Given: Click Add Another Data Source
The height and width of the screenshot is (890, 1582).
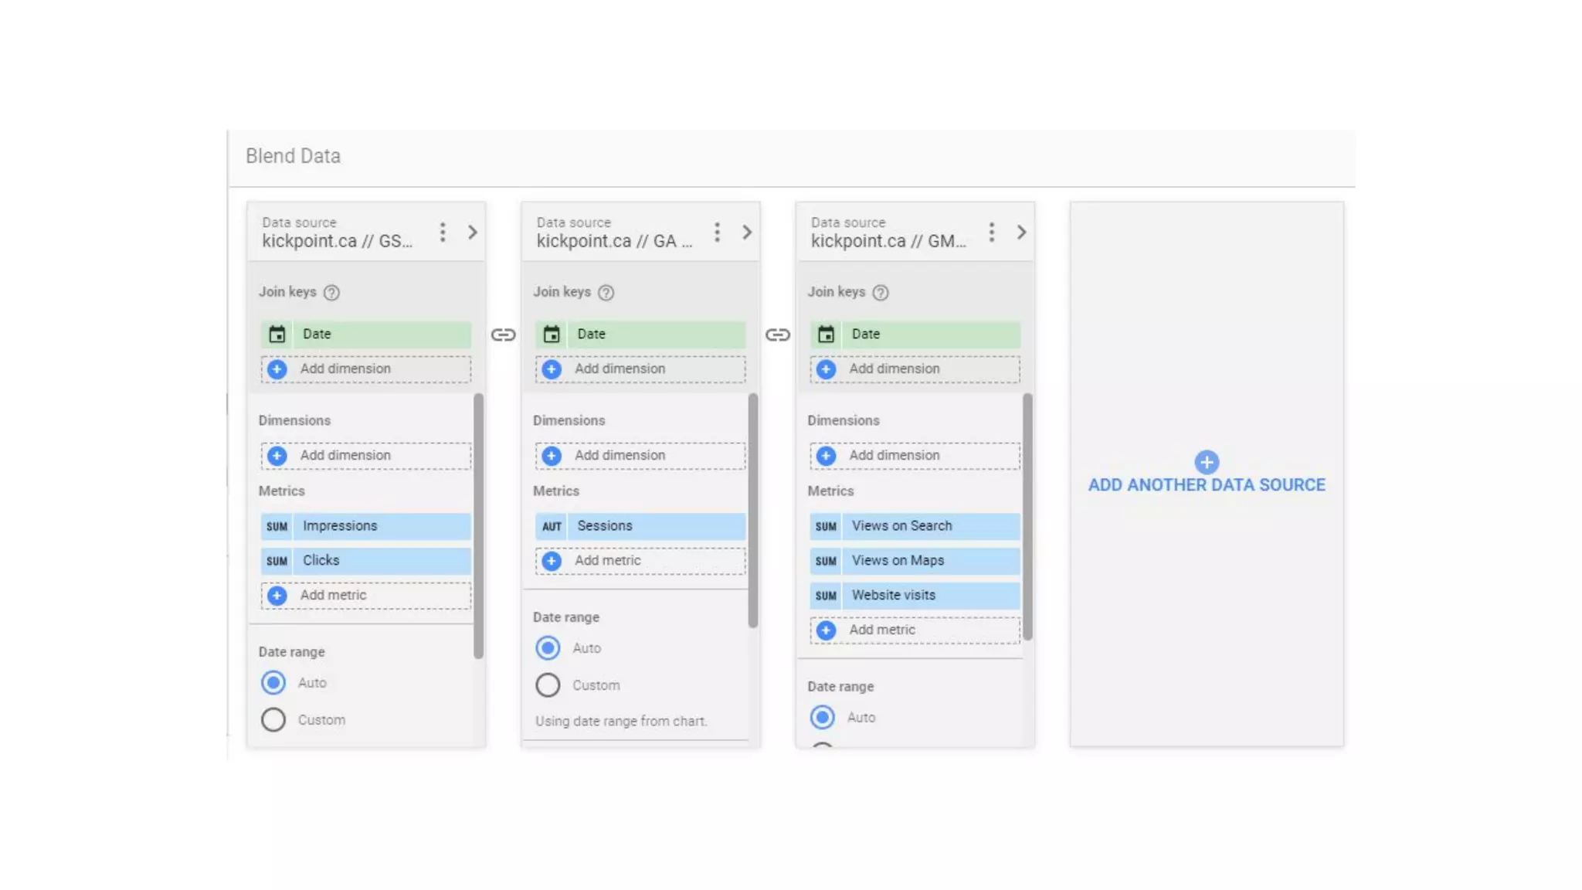Looking at the screenshot, I should point(1207,485).
